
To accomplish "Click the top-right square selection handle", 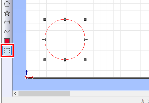I will click(85, 20).
